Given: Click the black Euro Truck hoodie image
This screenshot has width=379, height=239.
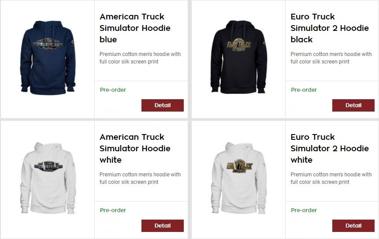Looking at the screenshot, I should 239,57.
